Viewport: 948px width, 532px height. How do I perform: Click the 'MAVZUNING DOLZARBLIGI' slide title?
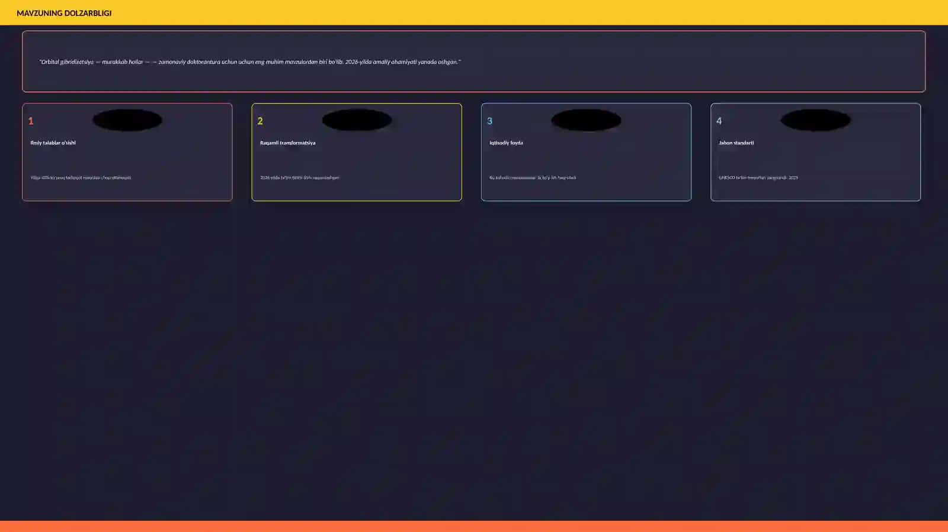(x=64, y=13)
